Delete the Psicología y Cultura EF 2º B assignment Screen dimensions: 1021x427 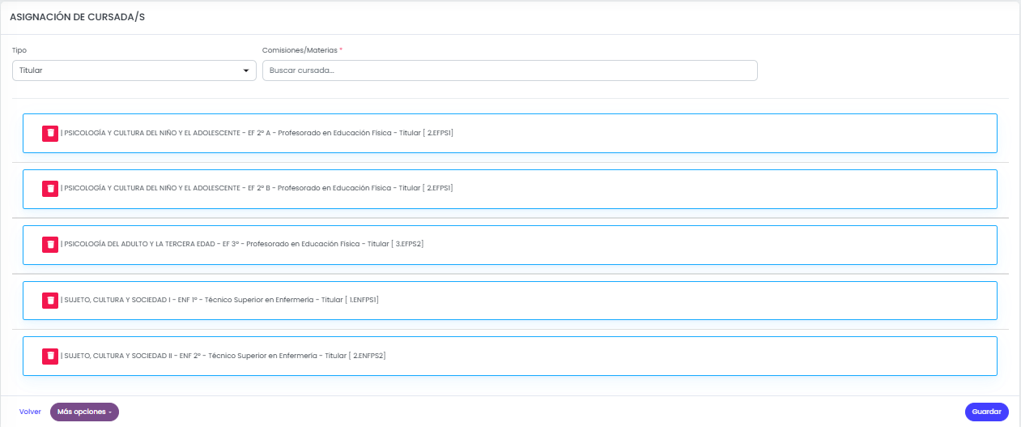click(x=50, y=188)
